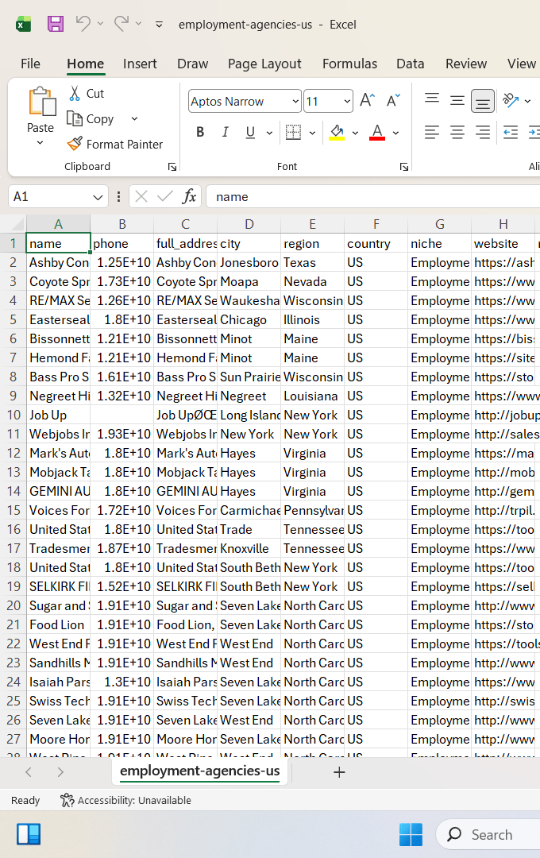540x858 pixels.
Task: Apply yellow Fill Color
Action: coord(337,132)
